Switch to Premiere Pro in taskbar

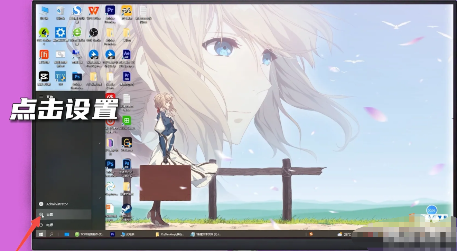click(112, 234)
